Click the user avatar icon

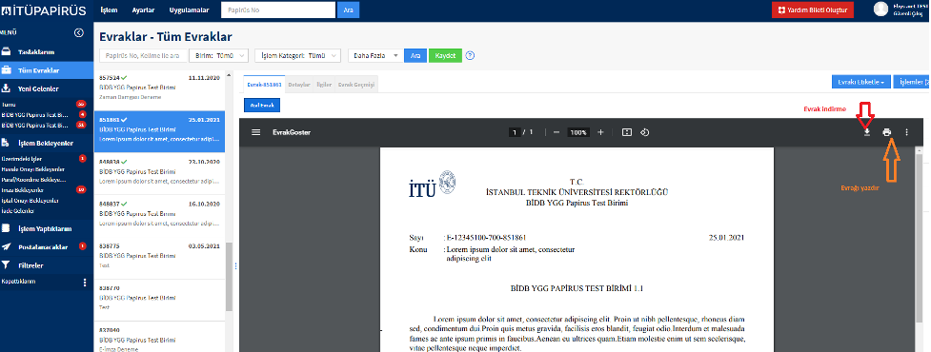[x=881, y=9]
